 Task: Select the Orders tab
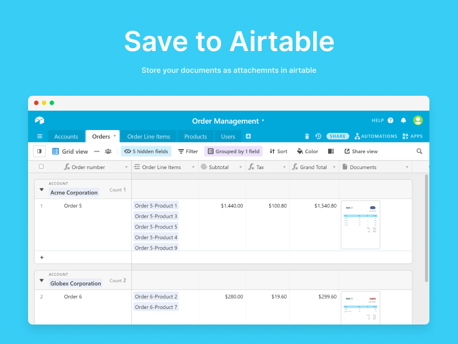[x=101, y=136]
